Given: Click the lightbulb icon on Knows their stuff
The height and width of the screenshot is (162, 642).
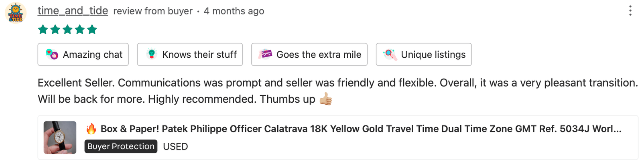Looking at the screenshot, I should click(152, 54).
